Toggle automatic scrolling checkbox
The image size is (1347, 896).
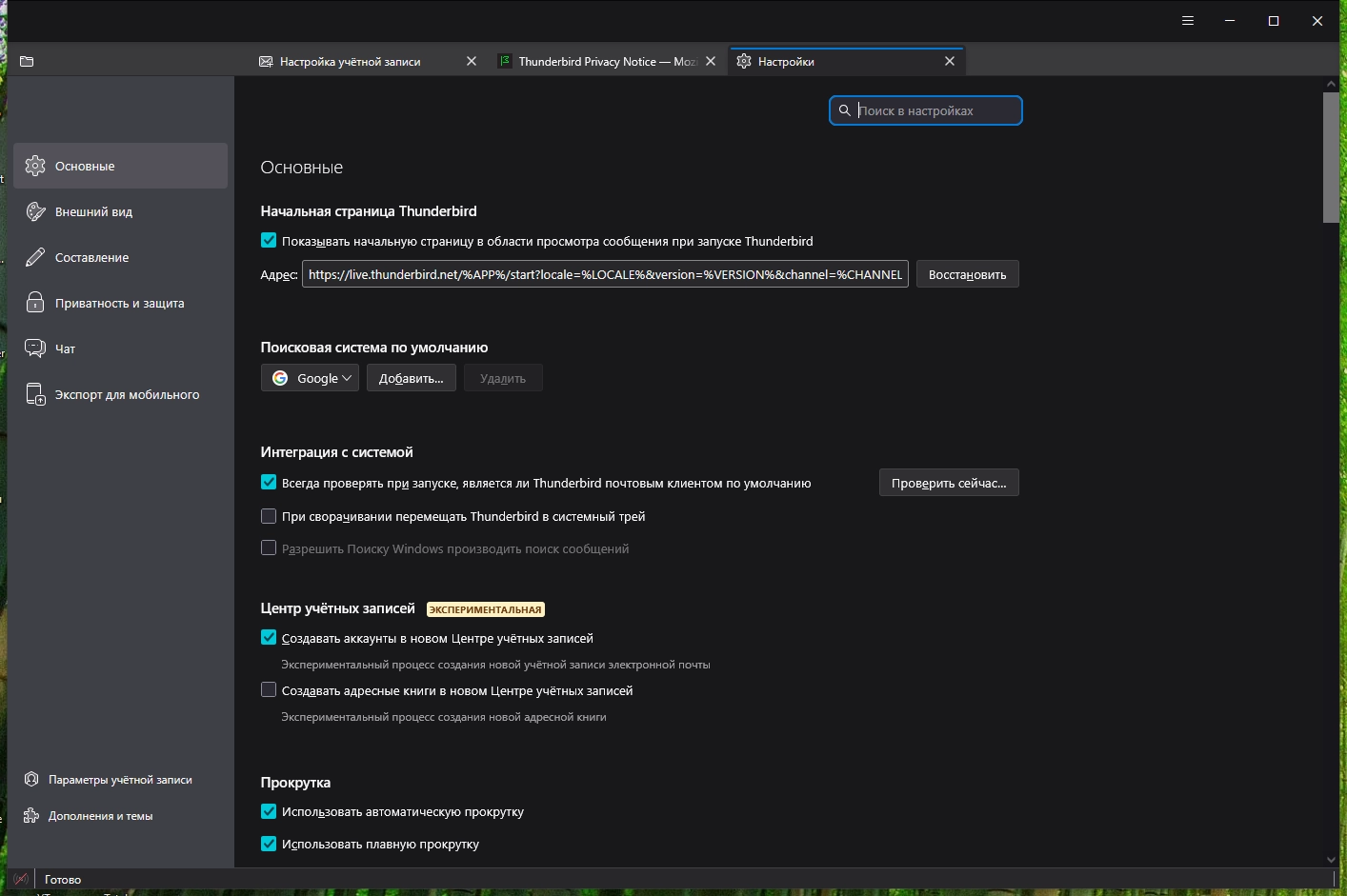coord(269,811)
